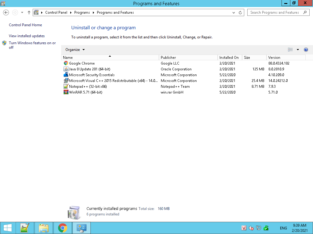Click the refresh icon beside address bar
The image size is (313, 234).
tap(240, 12)
